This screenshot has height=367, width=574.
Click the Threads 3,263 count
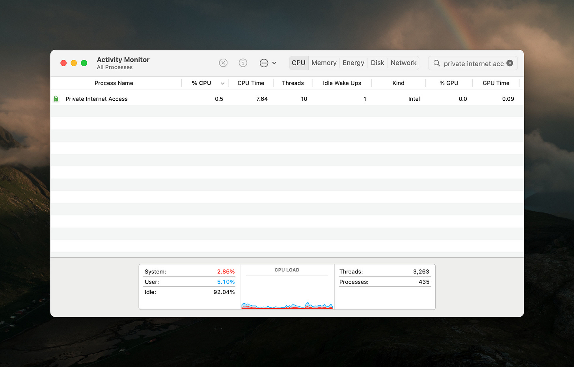[x=421, y=272]
